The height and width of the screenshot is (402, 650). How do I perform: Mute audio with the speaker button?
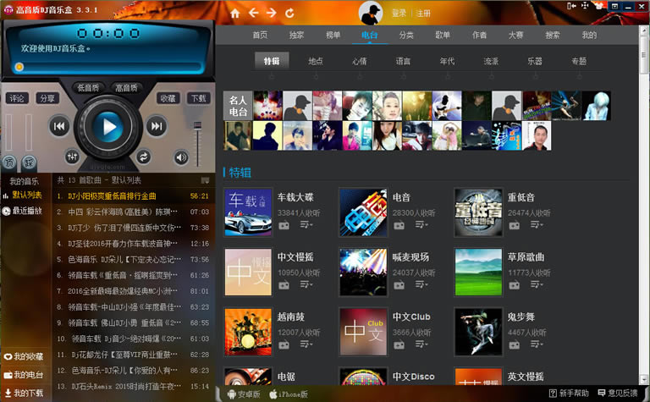click(x=181, y=157)
